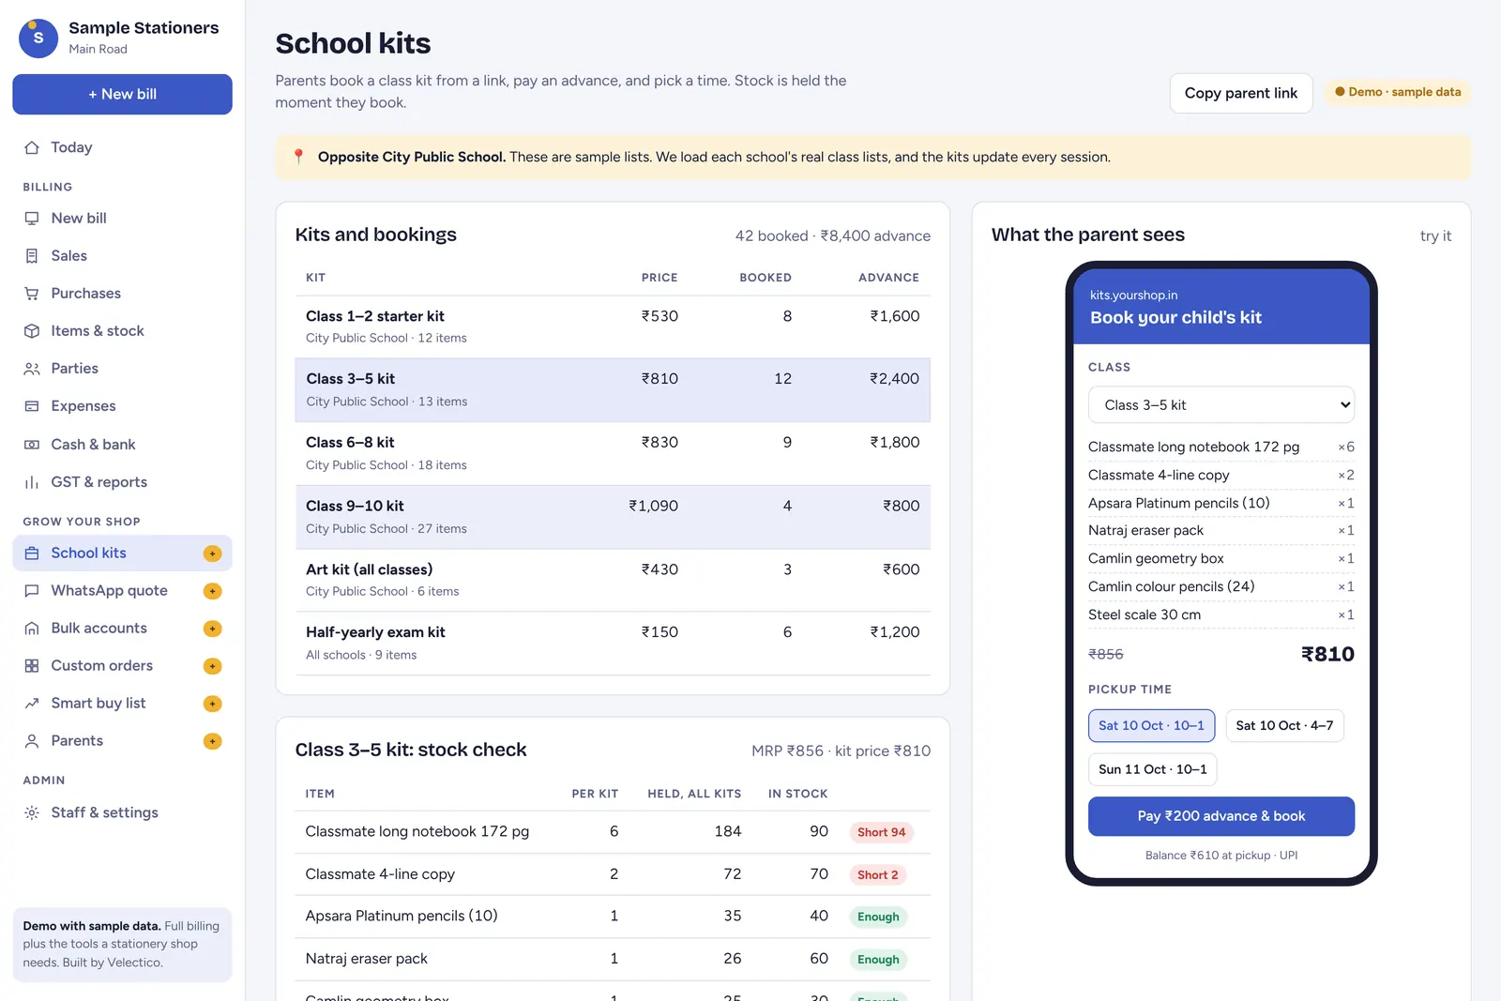
Task: Click the Sales receipt icon
Action: tap(32, 255)
